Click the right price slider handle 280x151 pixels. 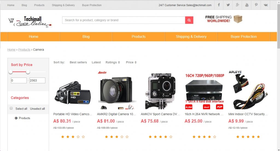click(28, 72)
